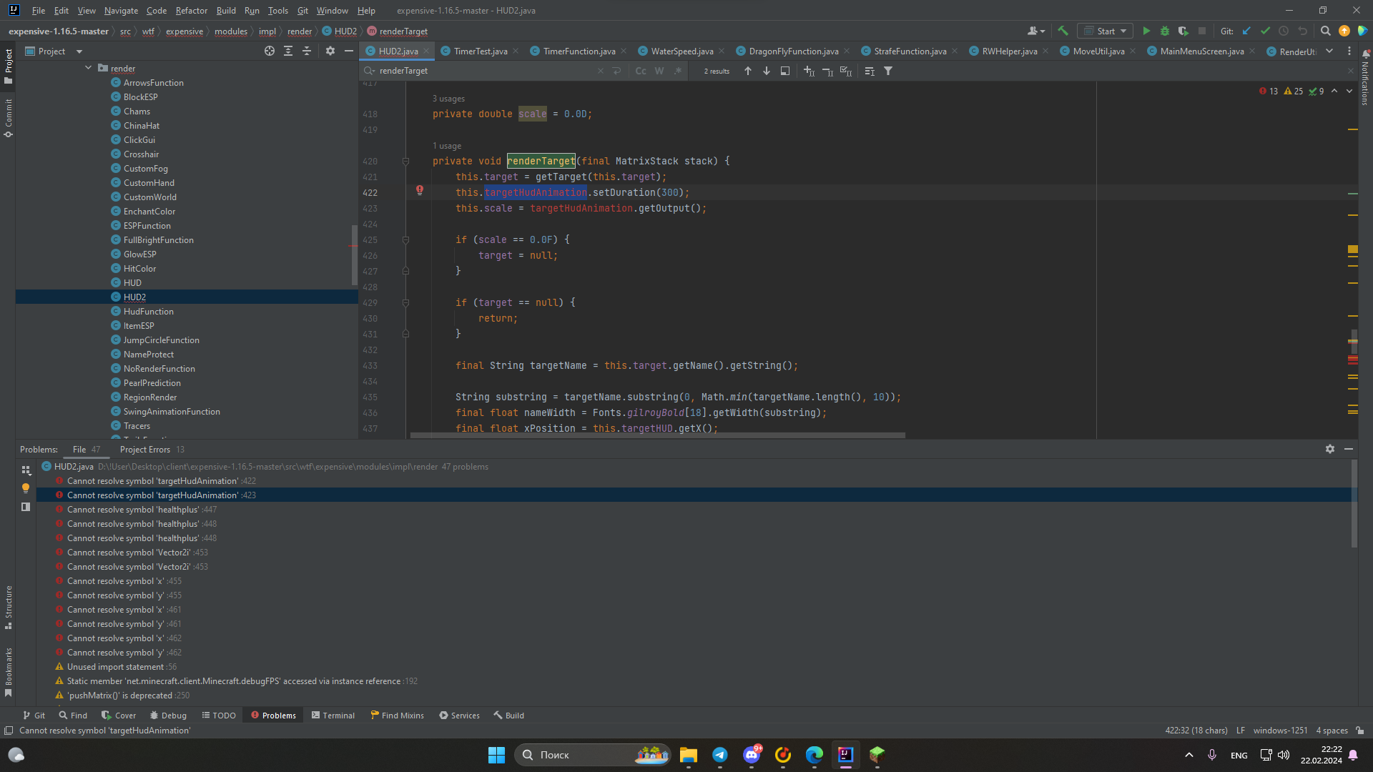Screen dimensions: 1373x772
Task: Add selection for next occurrence in find bar
Action: 809,71
